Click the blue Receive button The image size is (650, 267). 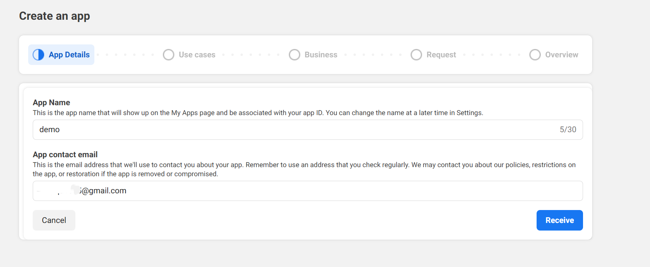coord(559,220)
